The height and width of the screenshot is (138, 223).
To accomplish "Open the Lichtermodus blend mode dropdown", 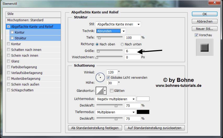I will click(115, 99).
